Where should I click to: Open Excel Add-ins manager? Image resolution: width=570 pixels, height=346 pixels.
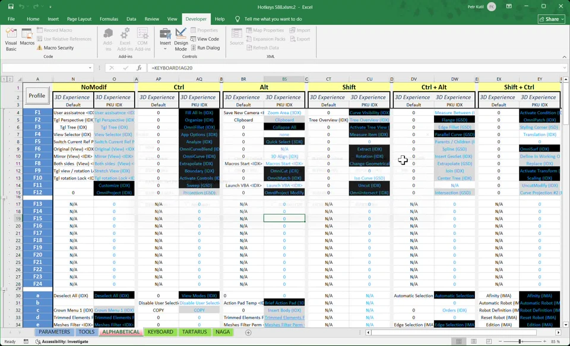point(125,39)
